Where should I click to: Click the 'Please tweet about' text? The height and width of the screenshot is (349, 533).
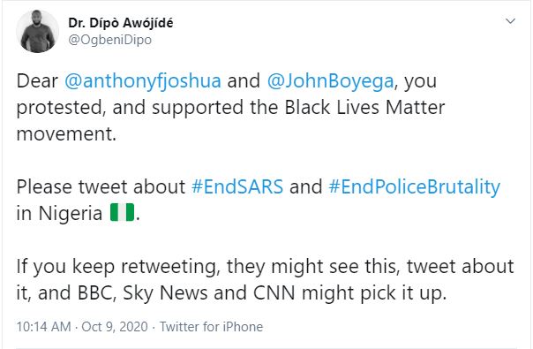coord(101,187)
